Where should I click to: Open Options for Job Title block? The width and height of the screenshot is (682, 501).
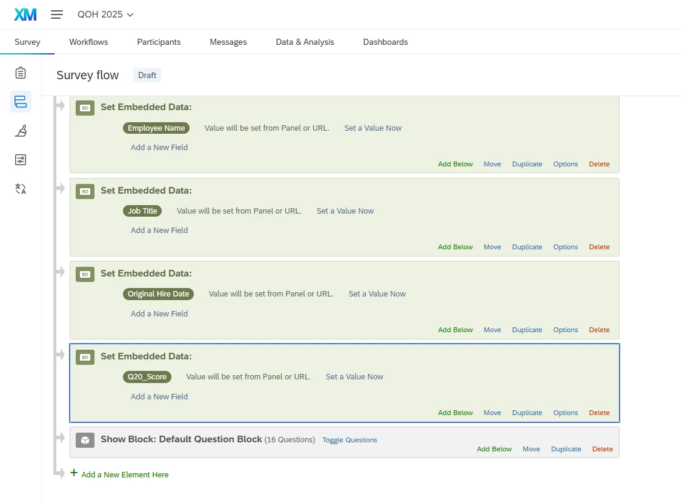point(566,247)
